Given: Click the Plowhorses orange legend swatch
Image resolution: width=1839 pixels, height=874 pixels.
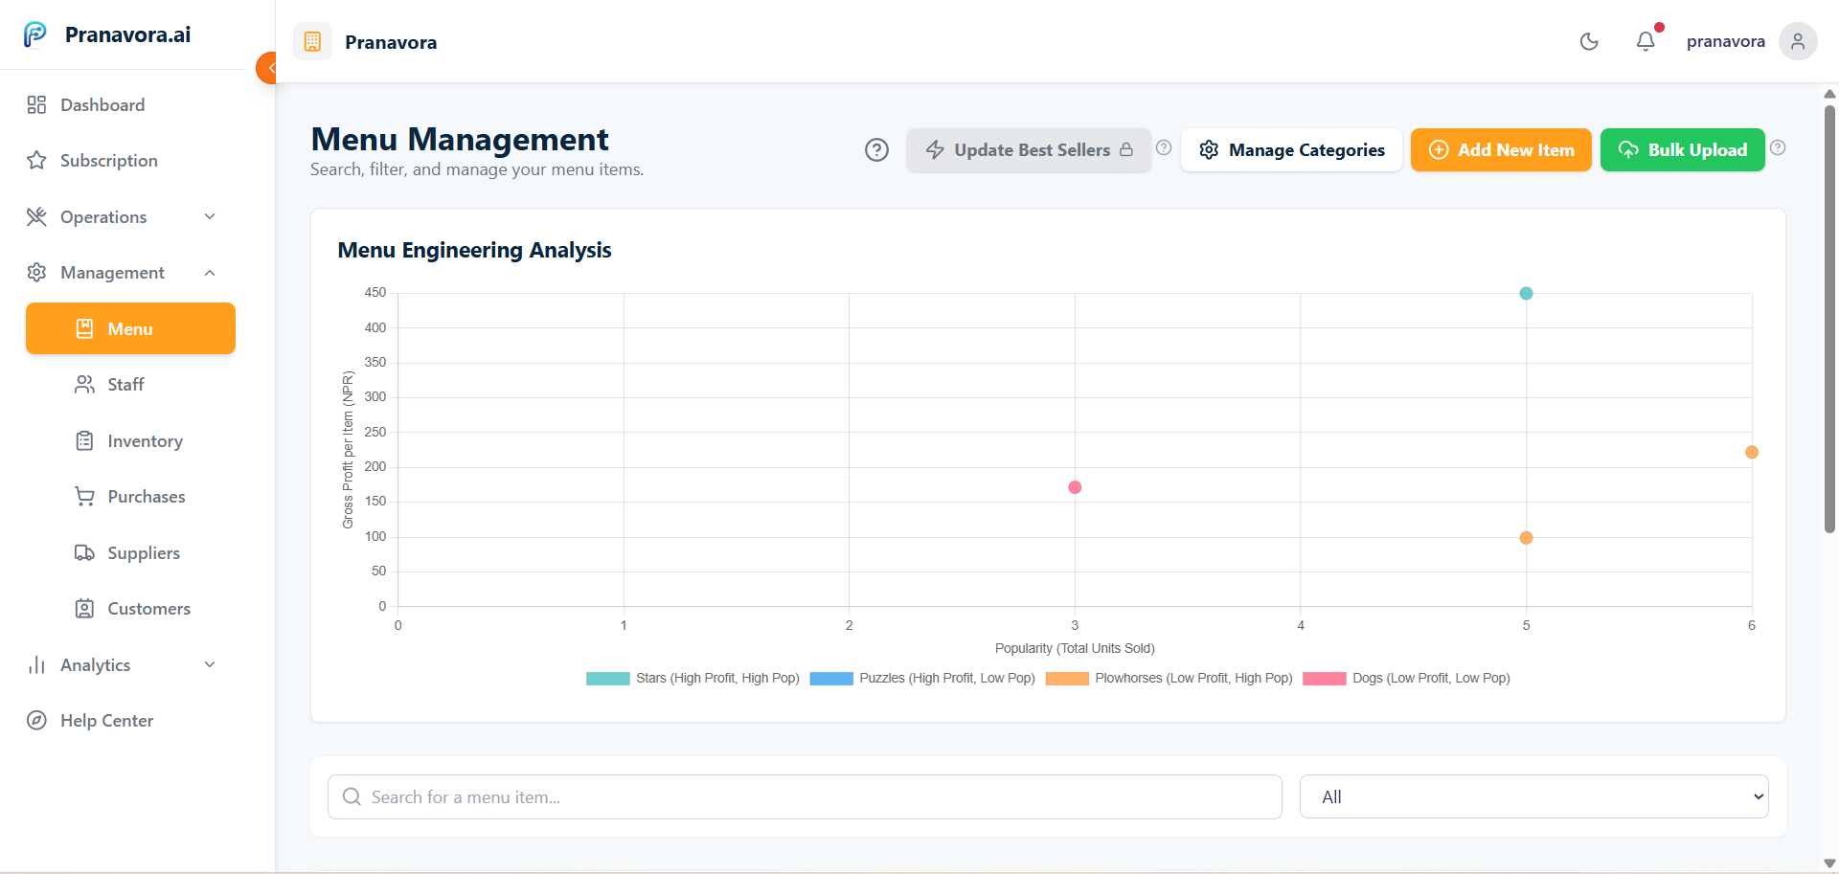Looking at the screenshot, I should click(1067, 678).
